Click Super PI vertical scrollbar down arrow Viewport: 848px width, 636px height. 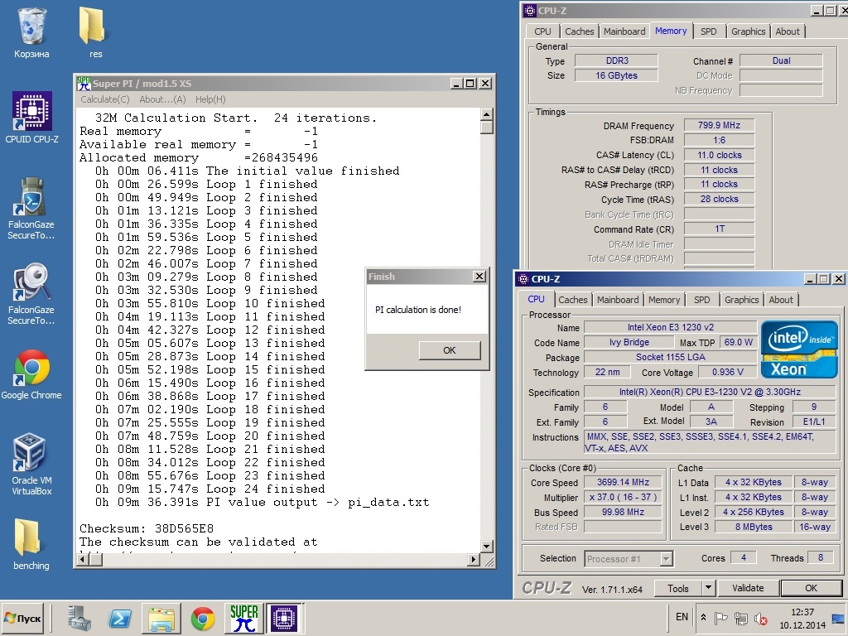(x=486, y=547)
